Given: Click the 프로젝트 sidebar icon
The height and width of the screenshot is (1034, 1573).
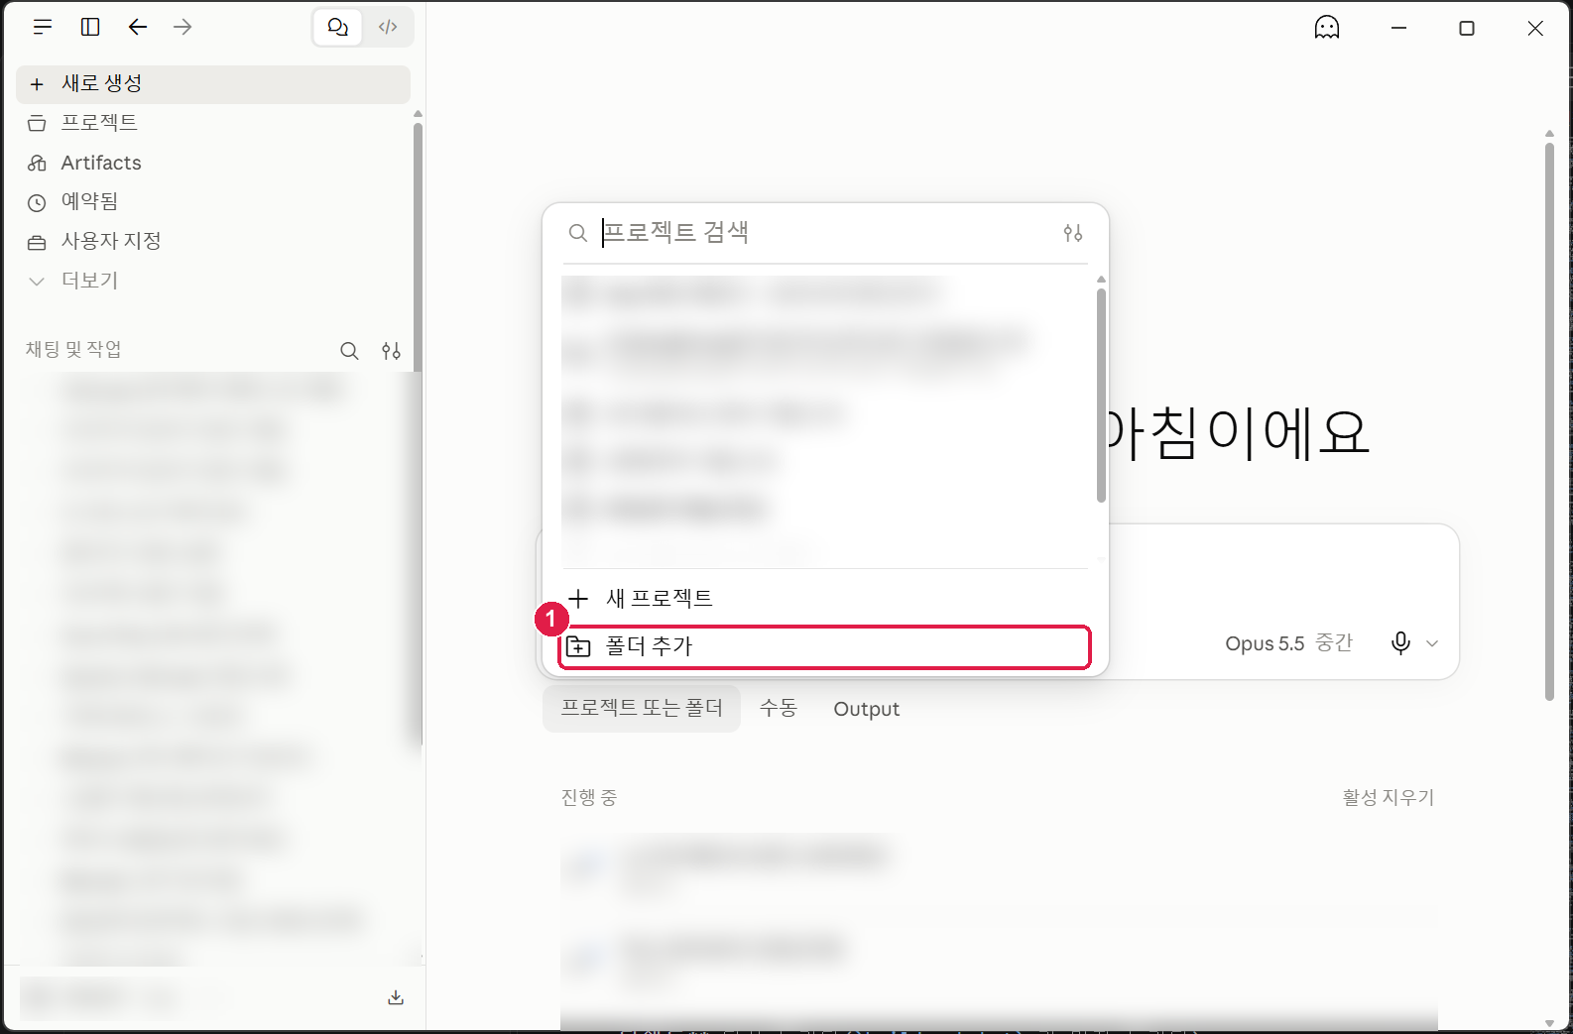Looking at the screenshot, I should click(x=37, y=123).
